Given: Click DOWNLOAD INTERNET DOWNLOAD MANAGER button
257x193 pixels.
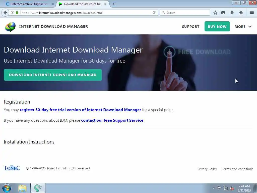Looking at the screenshot, I should tap(53, 75).
